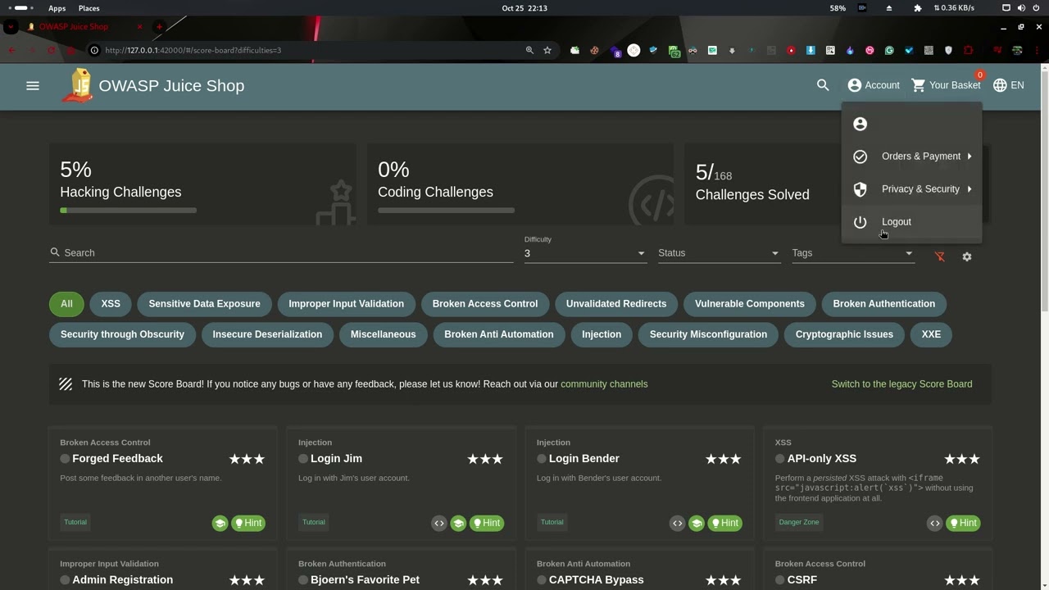Click the Forged Feedback challenge title
The width and height of the screenshot is (1049, 590).
(117, 458)
